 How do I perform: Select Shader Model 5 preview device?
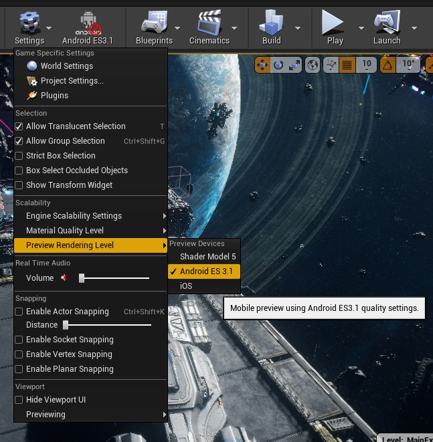(207, 257)
